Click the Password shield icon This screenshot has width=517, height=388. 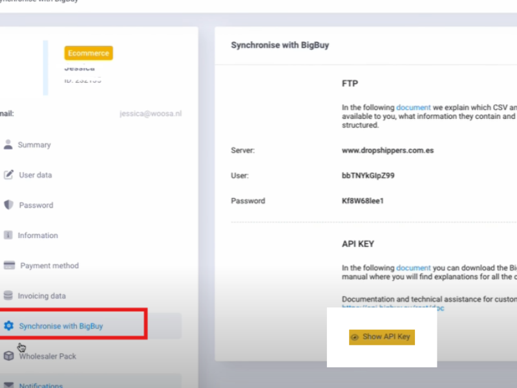(x=8, y=205)
